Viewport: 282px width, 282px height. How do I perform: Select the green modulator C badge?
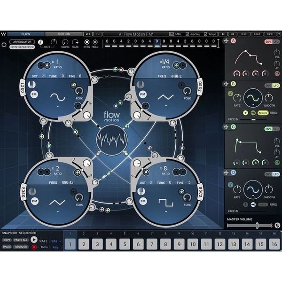click(x=233, y=127)
